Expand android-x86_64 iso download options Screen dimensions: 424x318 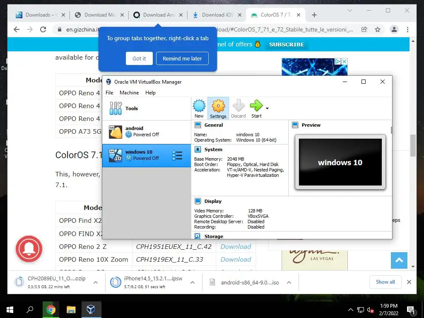tap(289, 282)
